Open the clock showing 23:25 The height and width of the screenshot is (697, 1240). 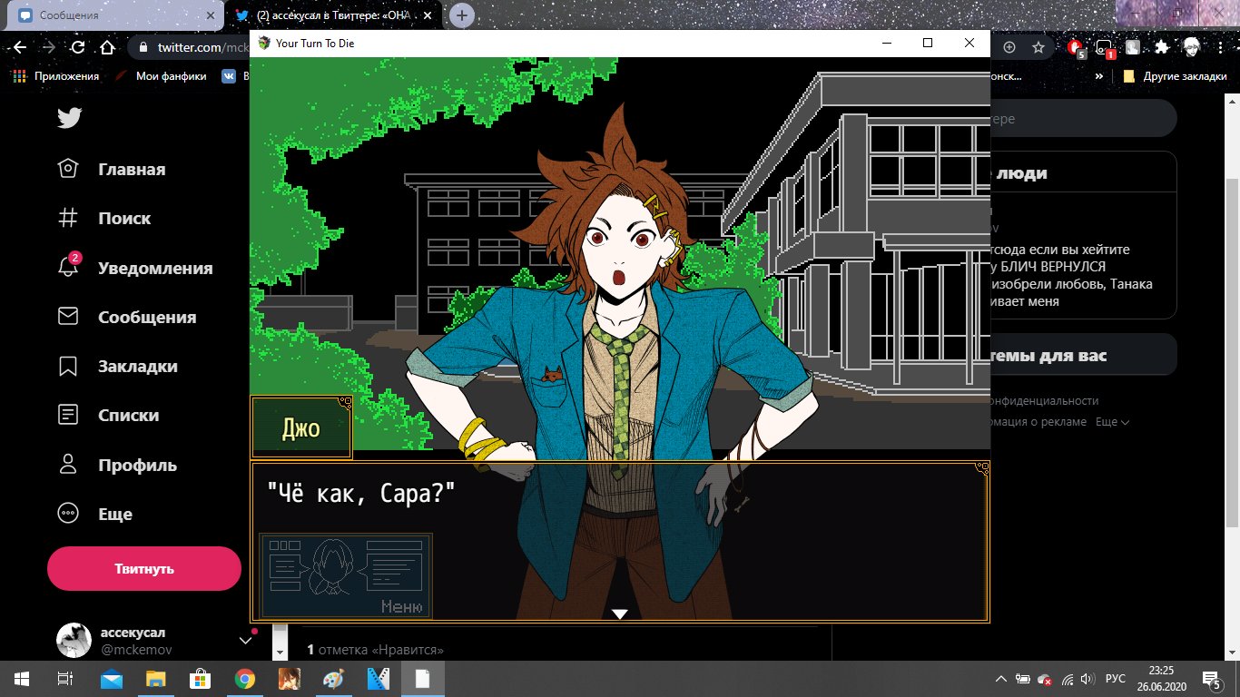(1161, 679)
